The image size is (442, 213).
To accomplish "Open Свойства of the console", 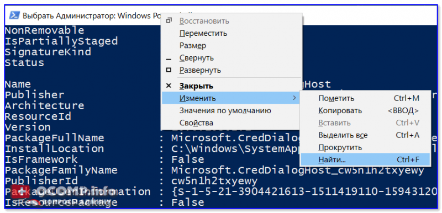I will (231, 123).
